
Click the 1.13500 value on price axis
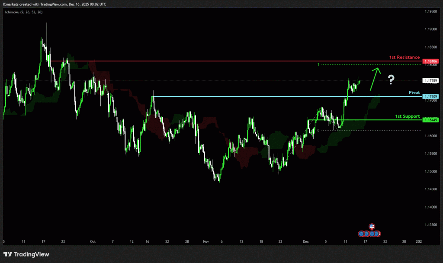[431, 225]
